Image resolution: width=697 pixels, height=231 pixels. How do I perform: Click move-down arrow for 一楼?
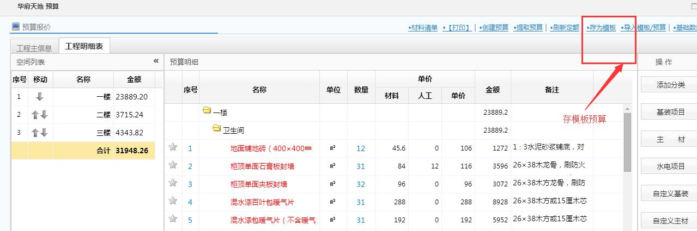[x=40, y=97]
